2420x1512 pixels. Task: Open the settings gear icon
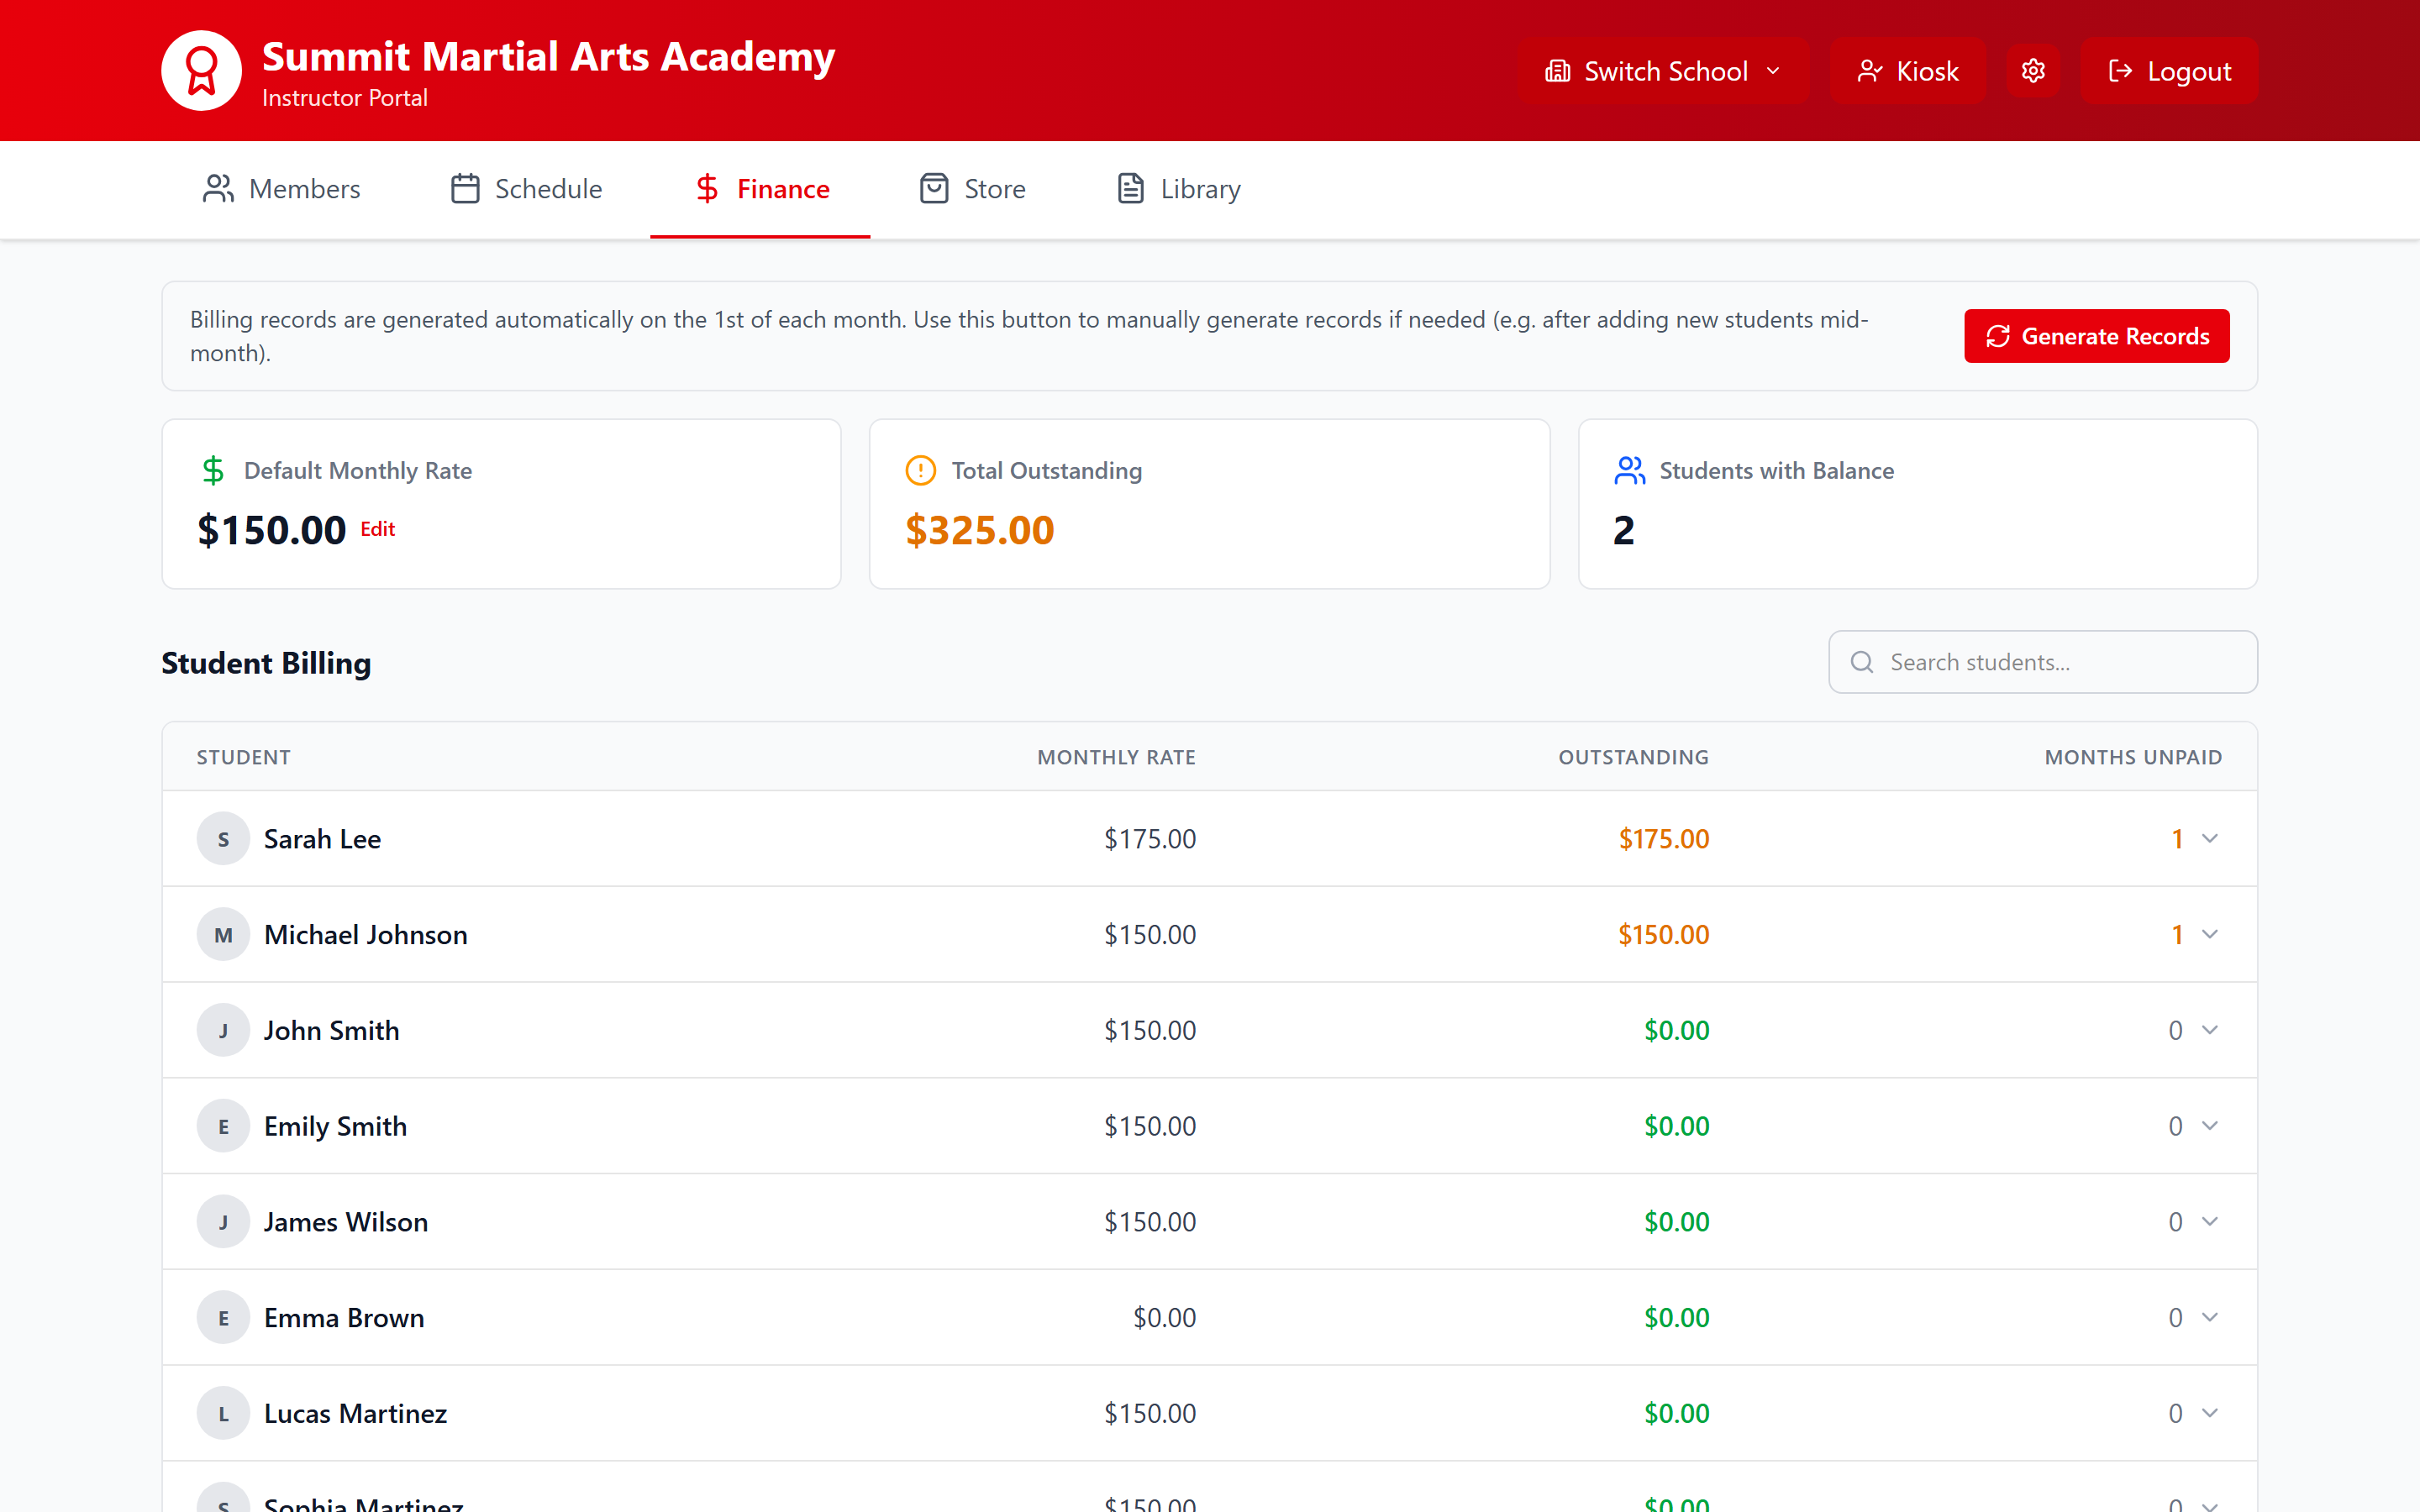point(2033,71)
